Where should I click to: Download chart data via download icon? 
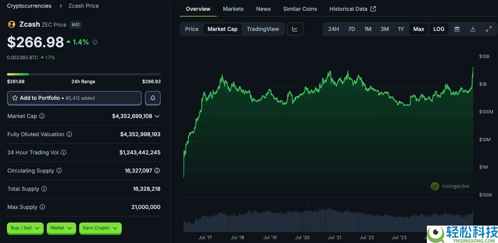[473, 29]
